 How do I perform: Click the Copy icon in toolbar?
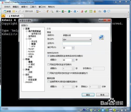44,11
